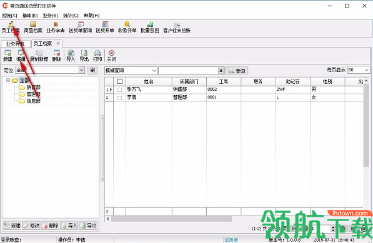Click the 职务 column header

click(258, 81)
